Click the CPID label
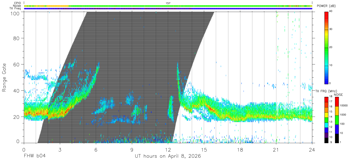This screenshot has width=351, height=162. pyautogui.click(x=17, y=3)
